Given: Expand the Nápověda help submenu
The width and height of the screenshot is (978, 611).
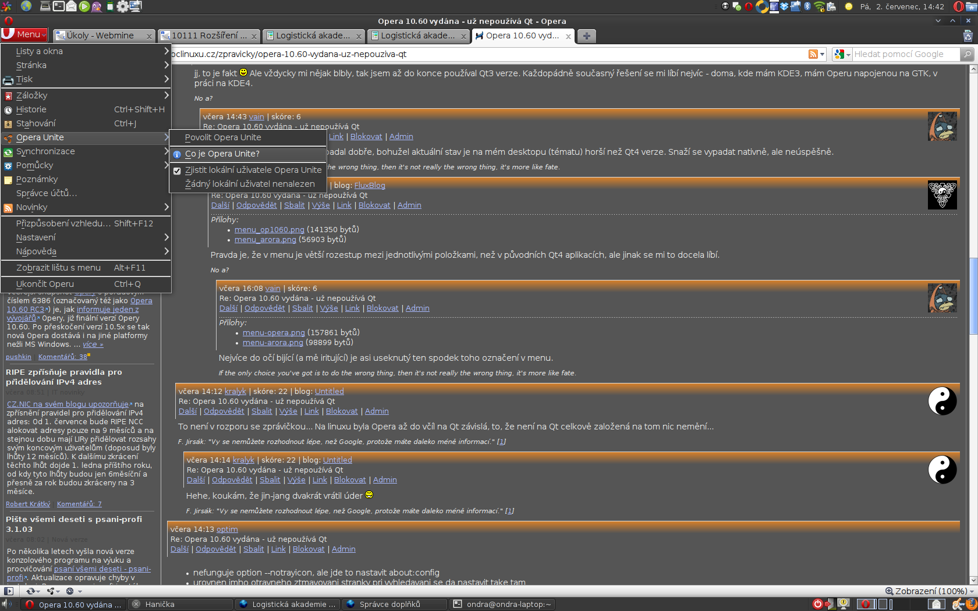Looking at the screenshot, I should coord(86,251).
